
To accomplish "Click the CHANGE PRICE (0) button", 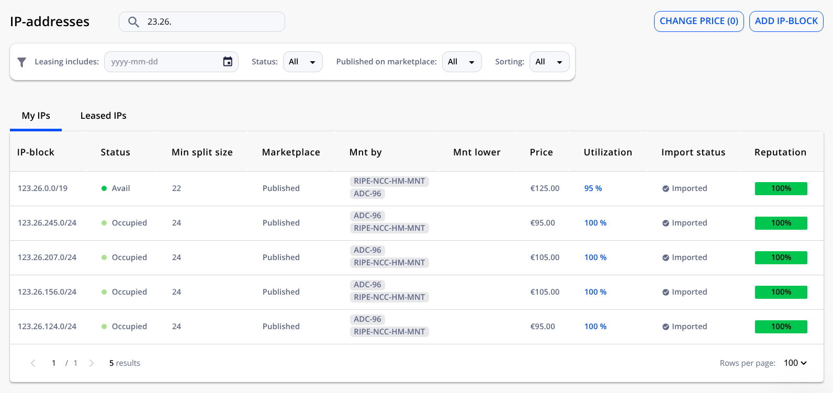I will click(x=699, y=21).
